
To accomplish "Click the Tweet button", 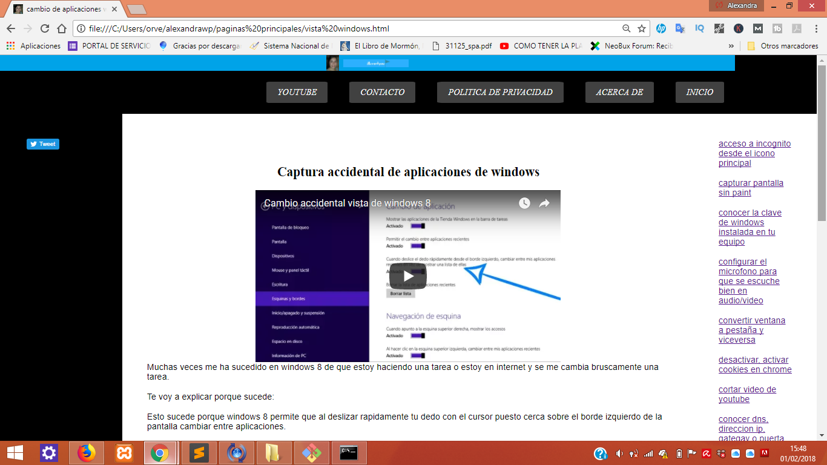I will coord(43,144).
